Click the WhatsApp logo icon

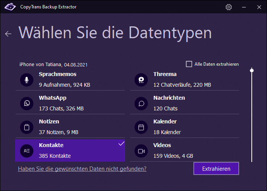click(27, 104)
